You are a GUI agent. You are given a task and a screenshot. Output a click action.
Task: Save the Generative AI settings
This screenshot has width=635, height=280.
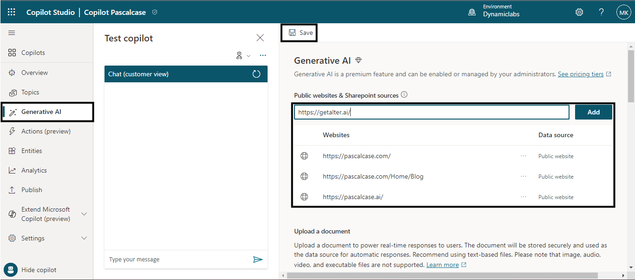[301, 33]
